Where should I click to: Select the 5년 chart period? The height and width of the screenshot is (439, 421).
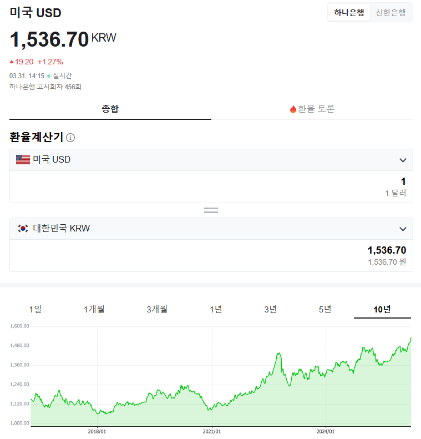325,309
